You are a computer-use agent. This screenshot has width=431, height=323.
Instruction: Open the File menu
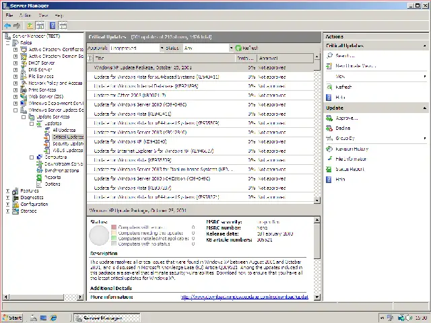[x=9, y=15]
